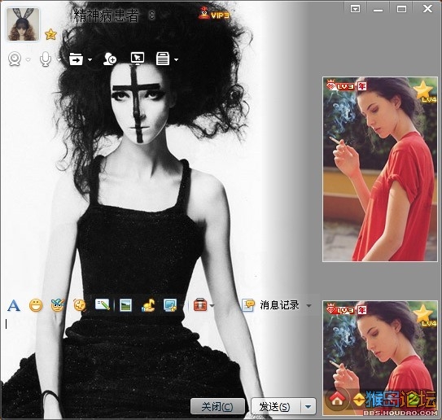442x420 pixels.
Task: Click the 关闭(C) button
Action: [217, 406]
